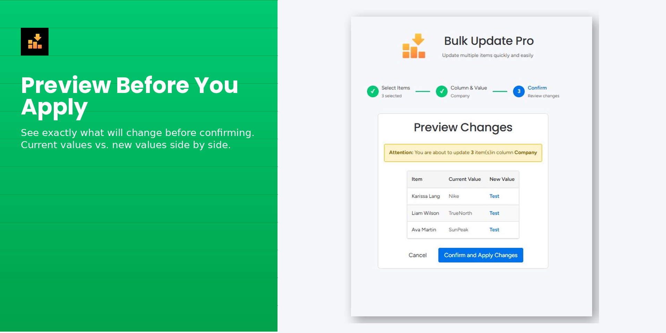Viewport: 666px width, 333px height.
Task: Go to the Select Items step
Action: pyautogui.click(x=395, y=88)
